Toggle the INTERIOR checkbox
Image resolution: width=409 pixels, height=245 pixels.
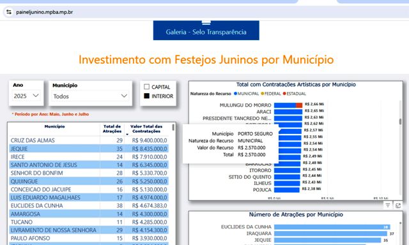pos(146,96)
